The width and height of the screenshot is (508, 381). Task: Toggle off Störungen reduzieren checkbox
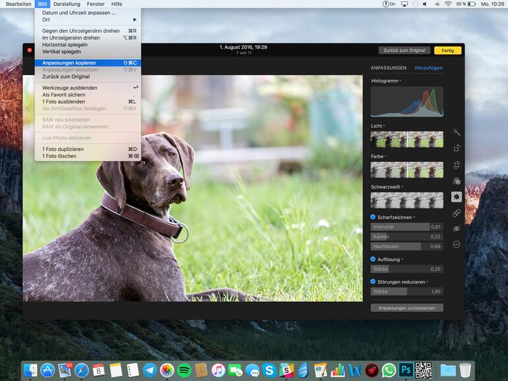point(373,281)
